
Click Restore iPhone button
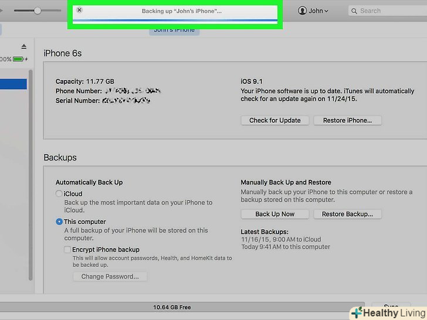347,120
